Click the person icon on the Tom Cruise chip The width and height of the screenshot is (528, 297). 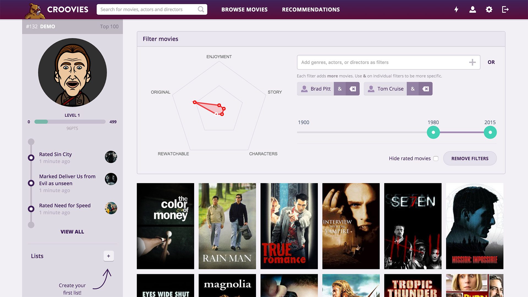pos(371,89)
